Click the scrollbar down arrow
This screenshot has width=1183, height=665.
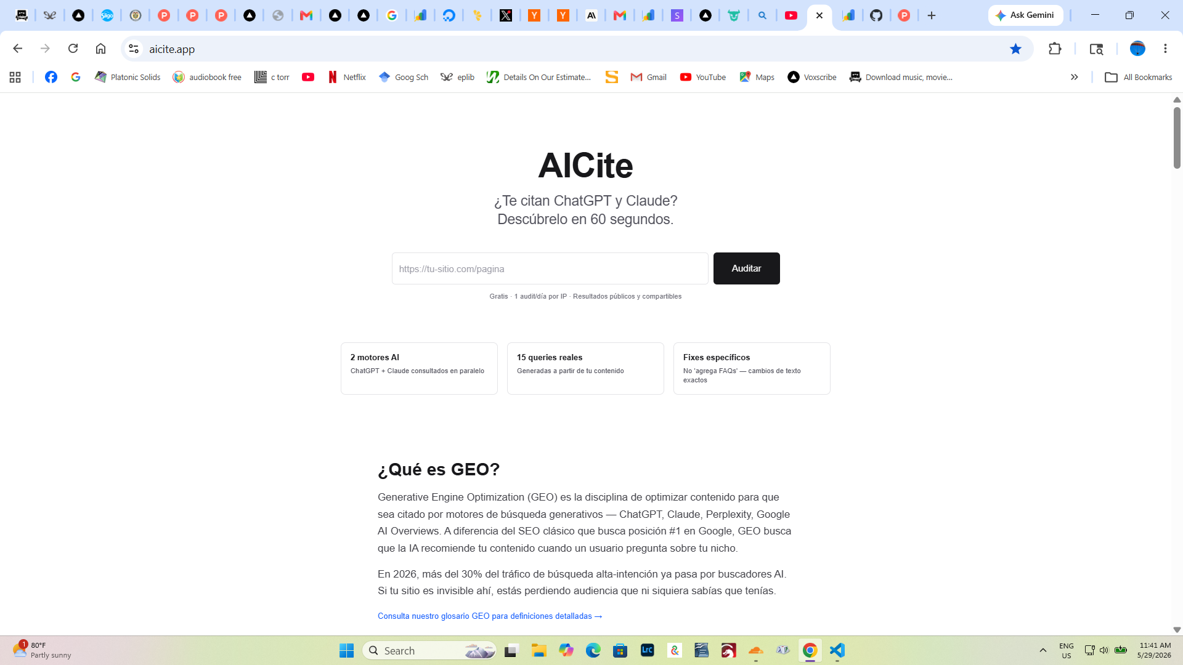pyautogui.click(x=1177, y=630)
